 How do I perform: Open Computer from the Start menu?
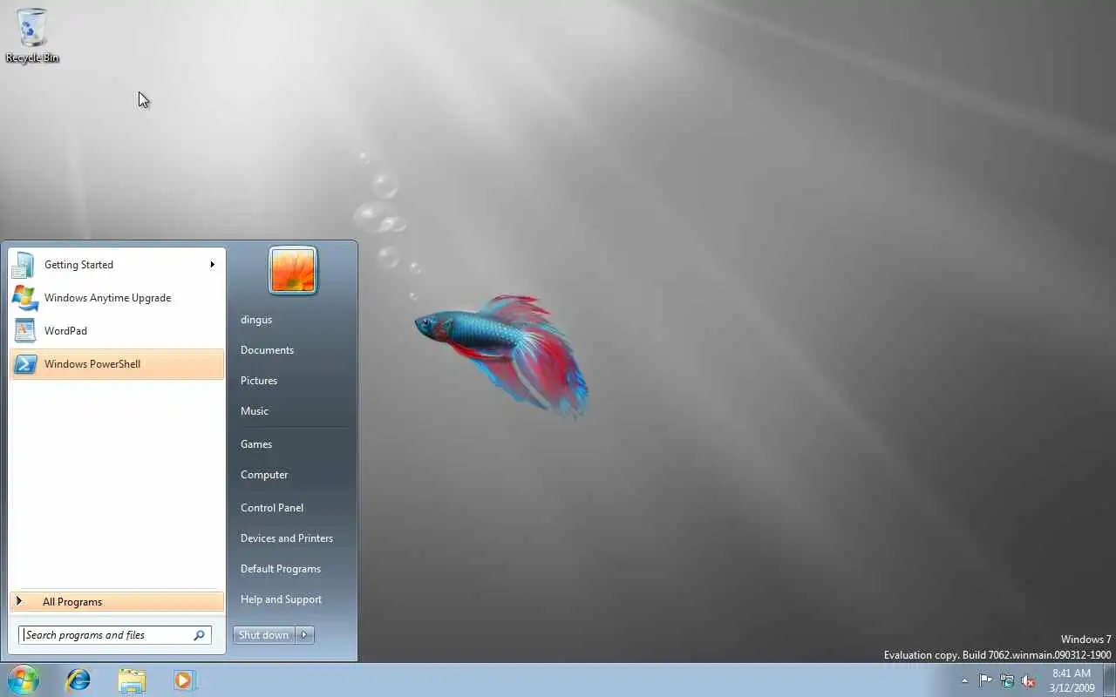click(264, 475)
